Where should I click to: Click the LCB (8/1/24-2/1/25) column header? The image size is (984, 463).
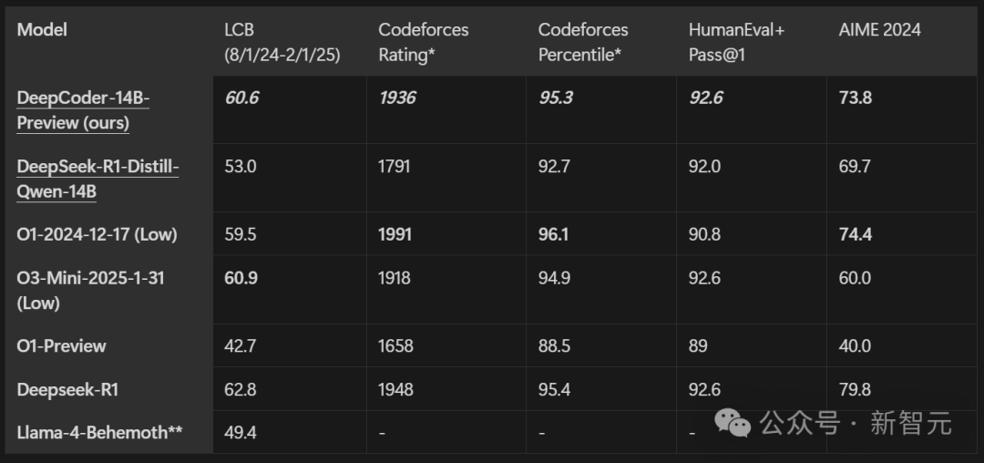coord(282,42)
